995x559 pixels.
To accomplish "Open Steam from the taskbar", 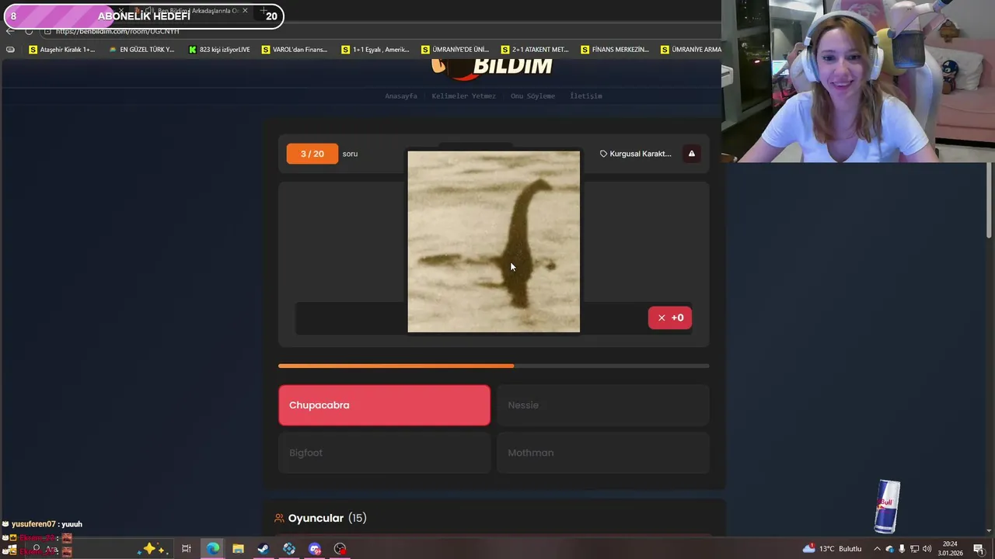I will tap(264, 548).
